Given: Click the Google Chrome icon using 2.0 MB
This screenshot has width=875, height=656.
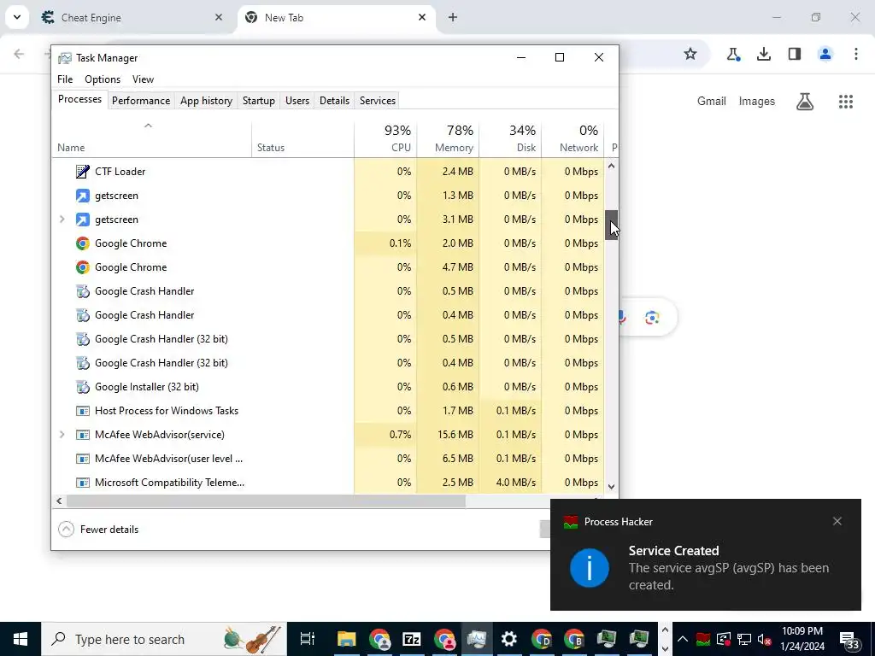Looking at the screenshot, I should 83,243.
